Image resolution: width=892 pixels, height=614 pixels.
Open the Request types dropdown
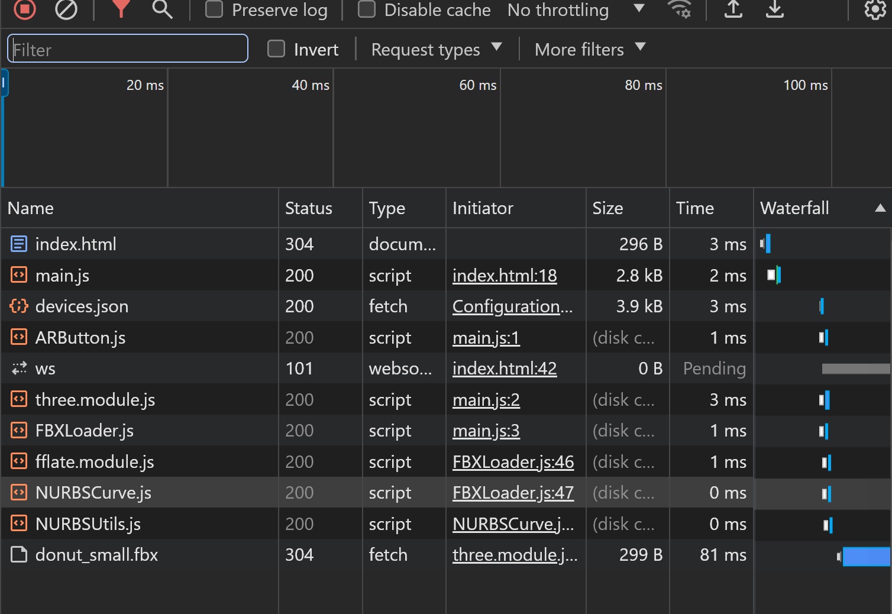tap(436, 49)
